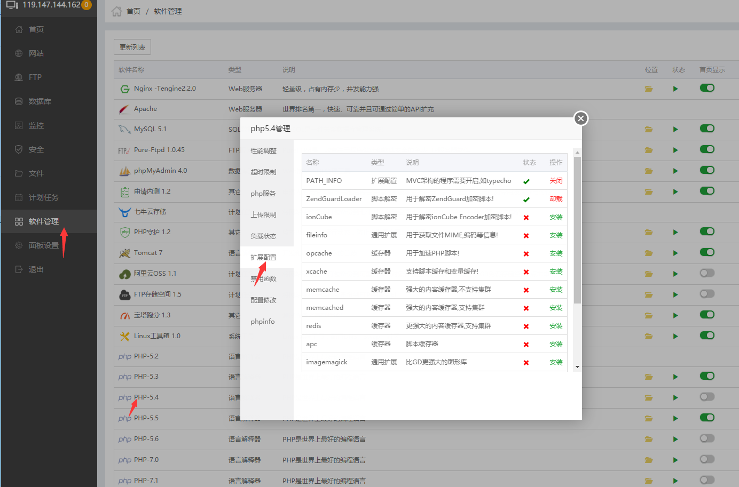
Task: Open folder location for Nginx
Action: coord(649,89)
